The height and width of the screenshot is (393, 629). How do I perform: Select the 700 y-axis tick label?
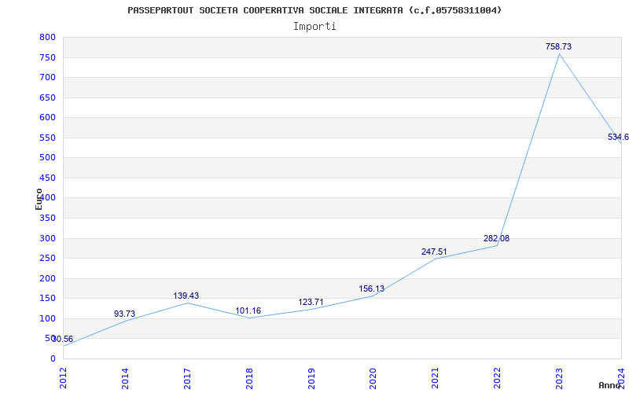[x=47, y=77]
